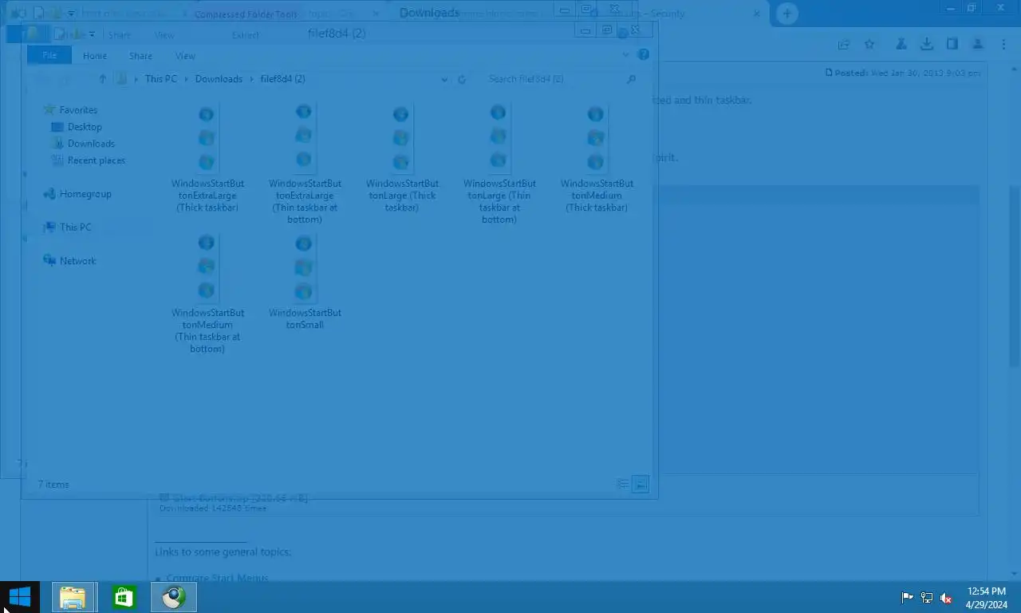Switch to the Home ribbon tab
Screen dimensions: 1021x613
[x=95, y=56]
